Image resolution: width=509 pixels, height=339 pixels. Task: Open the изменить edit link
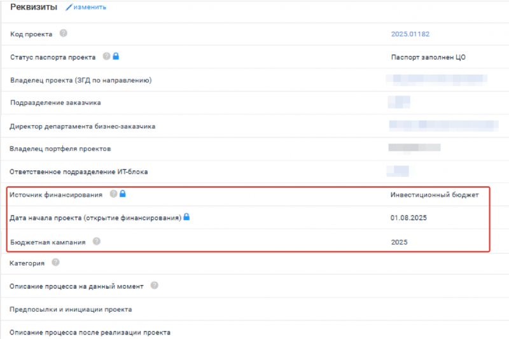[x=90, y=7]
